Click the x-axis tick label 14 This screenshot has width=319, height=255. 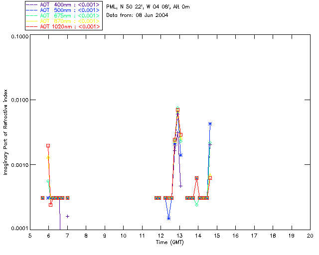(198, 236)
